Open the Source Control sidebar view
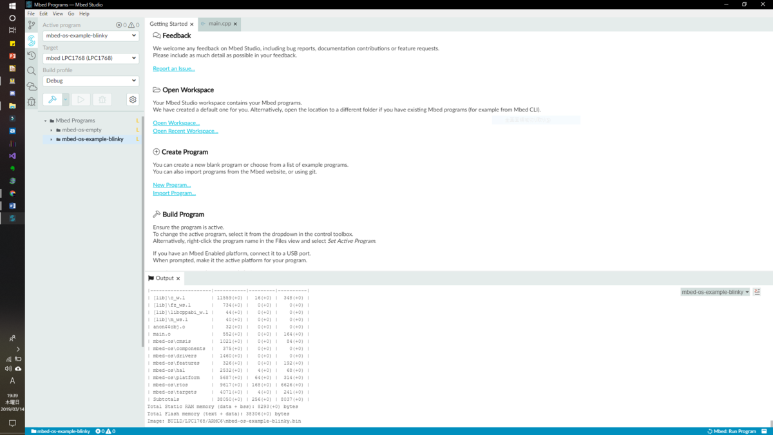This screenshot has height=435, width=773. click(32, 25)
